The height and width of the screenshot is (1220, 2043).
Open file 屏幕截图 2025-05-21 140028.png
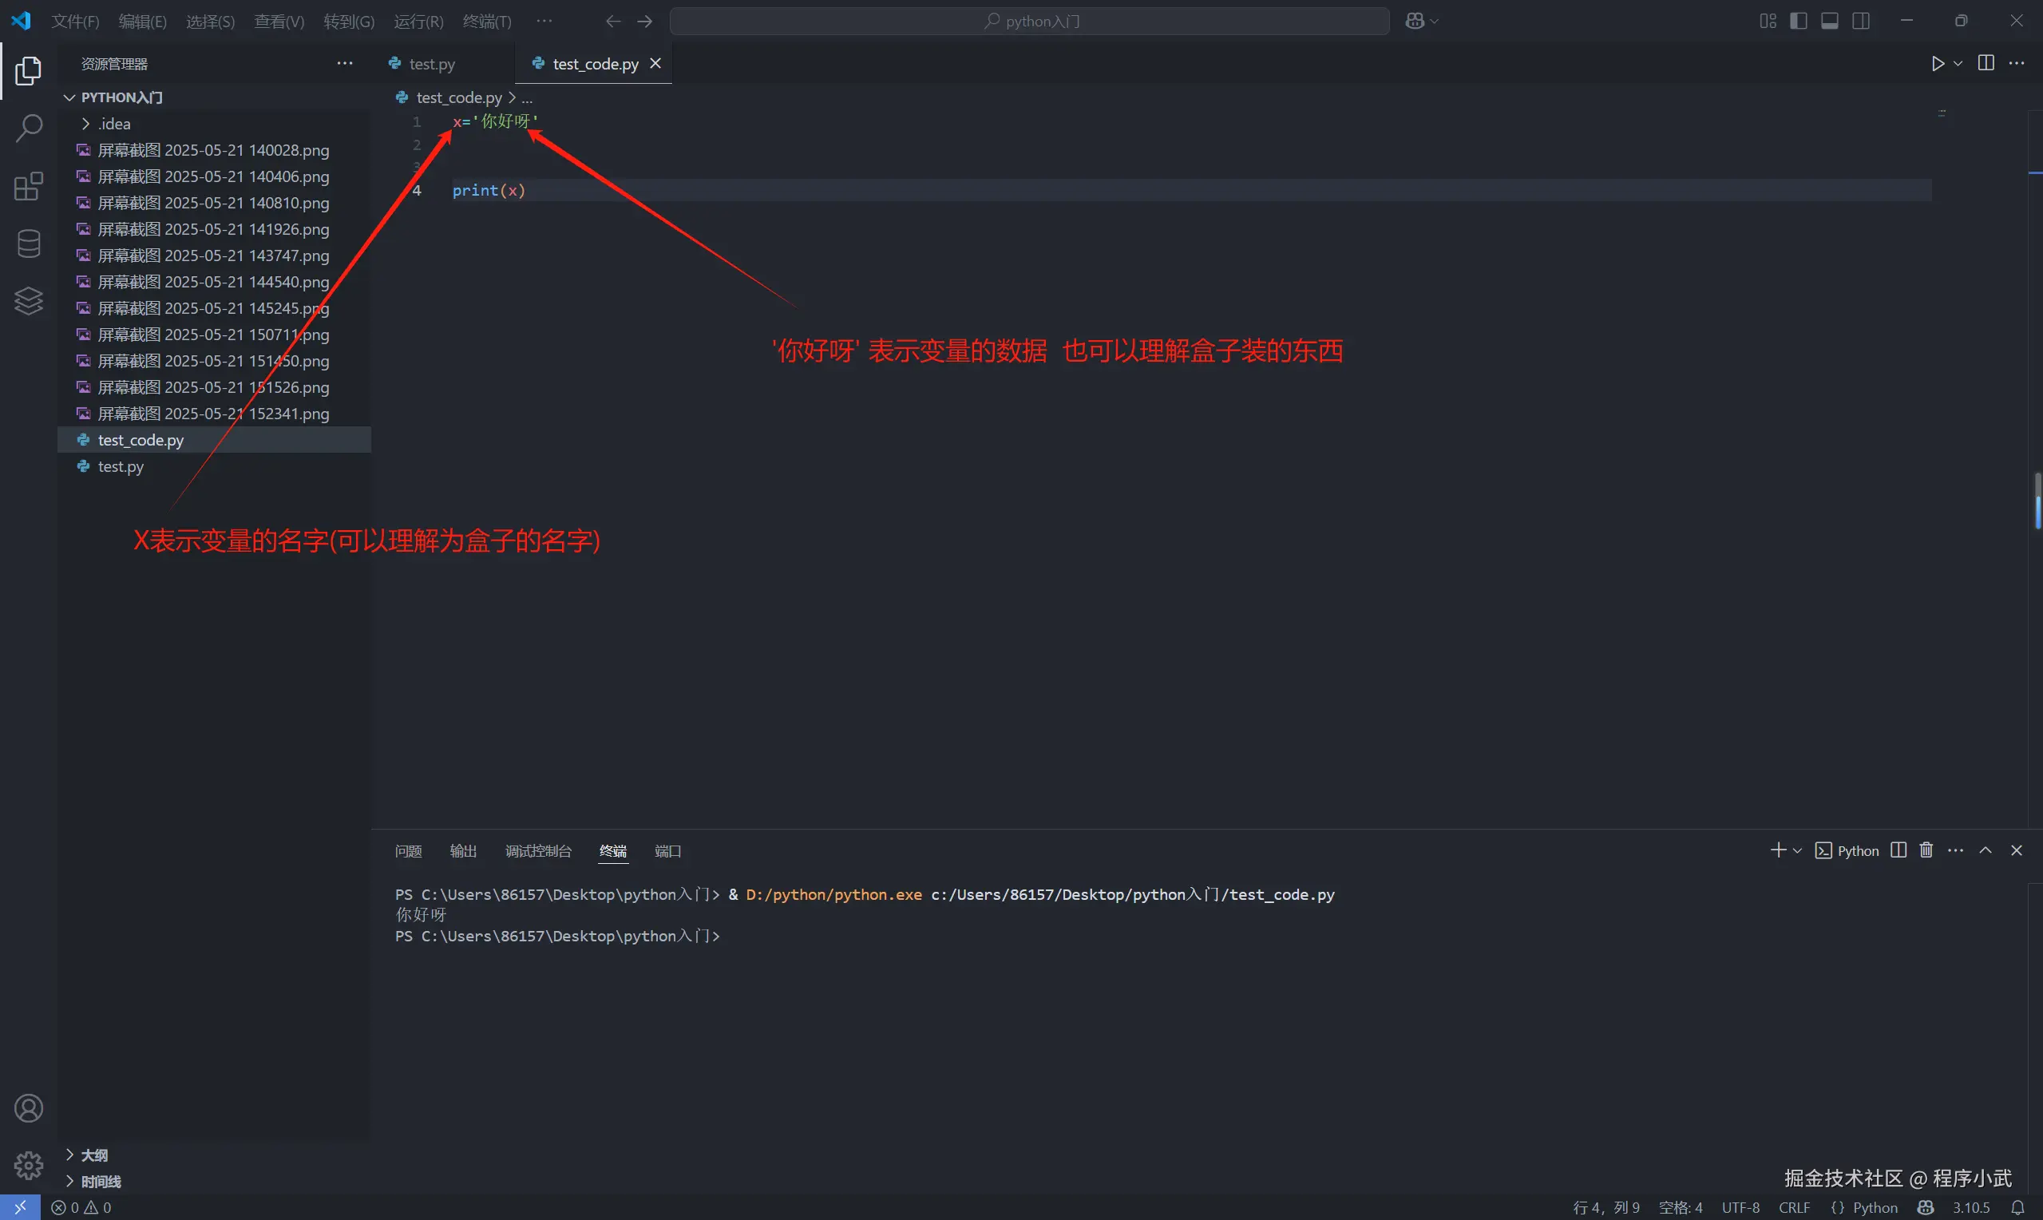click(213, 149)
